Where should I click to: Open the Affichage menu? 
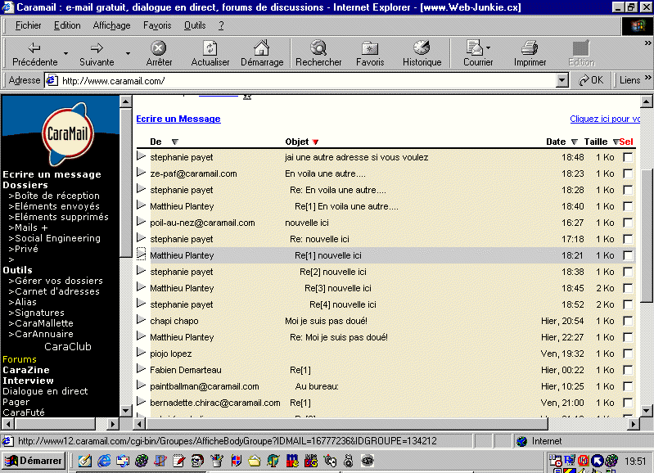tap(111, 25)
